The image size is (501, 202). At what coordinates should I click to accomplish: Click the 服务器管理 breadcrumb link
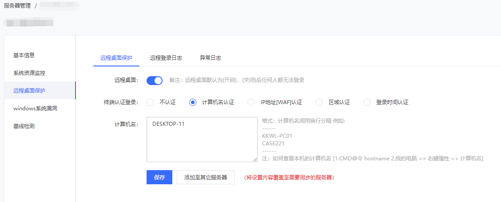(x=17, y=6)
